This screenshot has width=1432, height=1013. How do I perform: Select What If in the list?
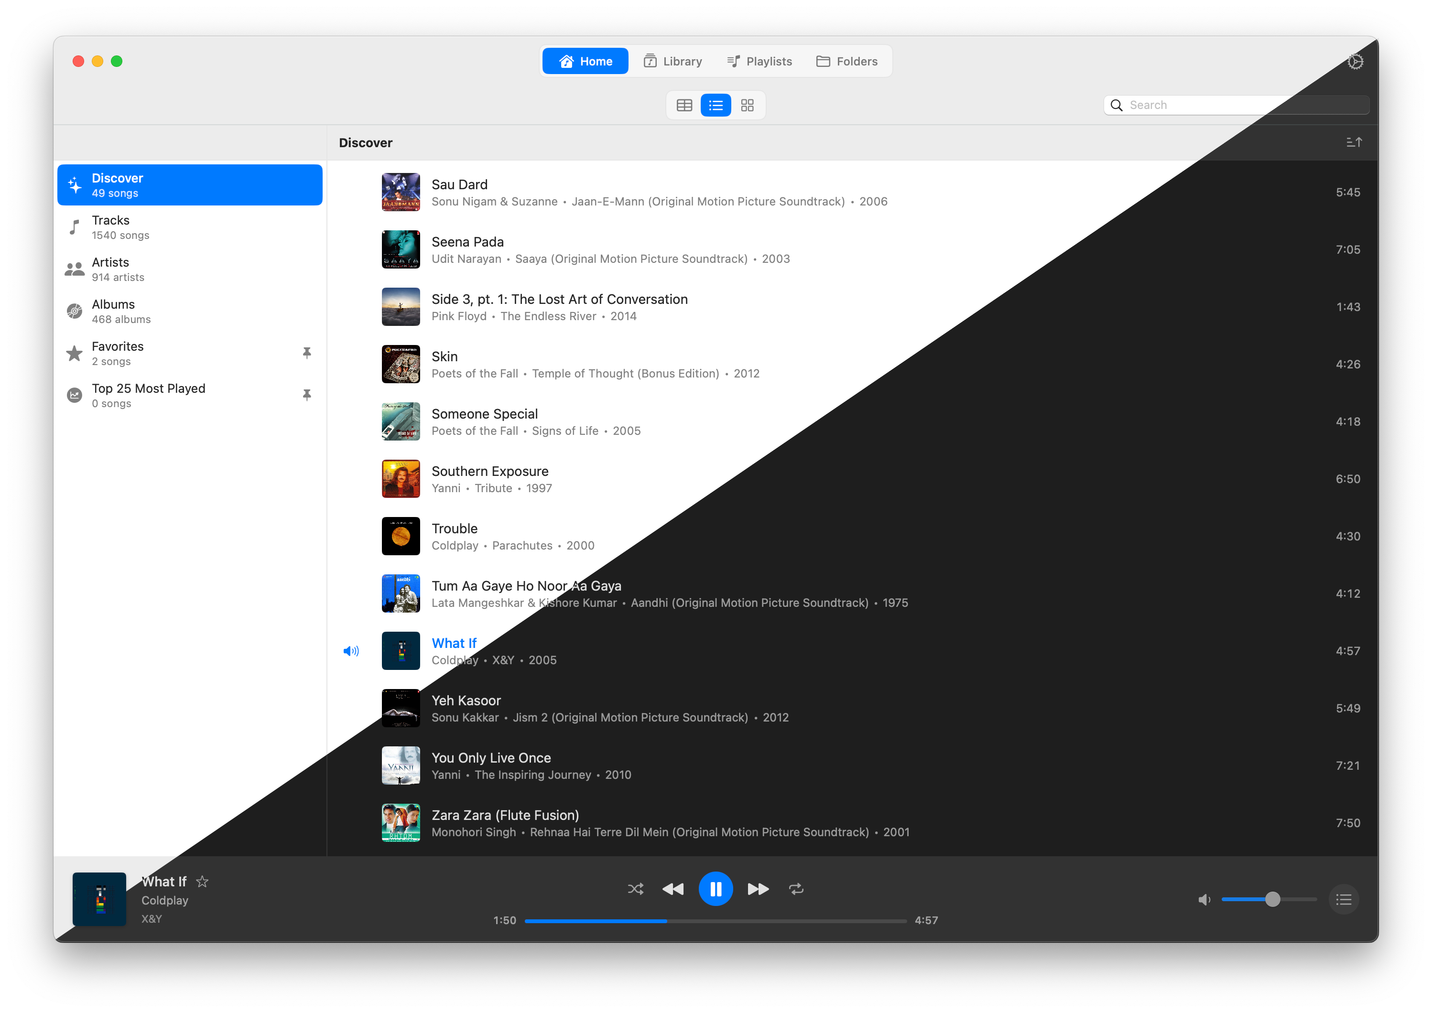click(454, 644)
